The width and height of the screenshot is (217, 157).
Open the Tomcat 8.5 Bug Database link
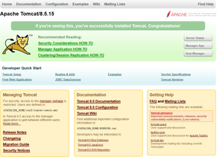[x=93, y=140]
